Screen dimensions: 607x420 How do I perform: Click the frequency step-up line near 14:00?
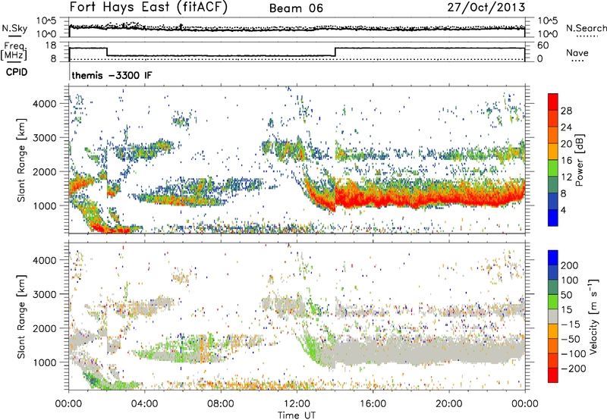point(335,52)
